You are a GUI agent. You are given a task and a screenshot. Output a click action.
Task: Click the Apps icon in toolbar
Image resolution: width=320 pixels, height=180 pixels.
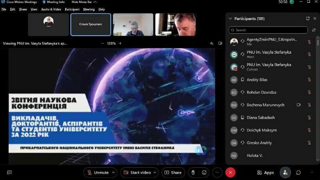266,172
